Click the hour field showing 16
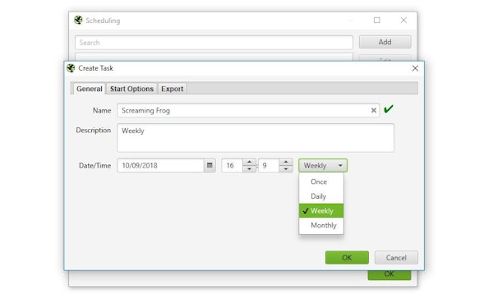Image resolution: width=493 pixels, height=299 pixels. click(x=233, y=165)
